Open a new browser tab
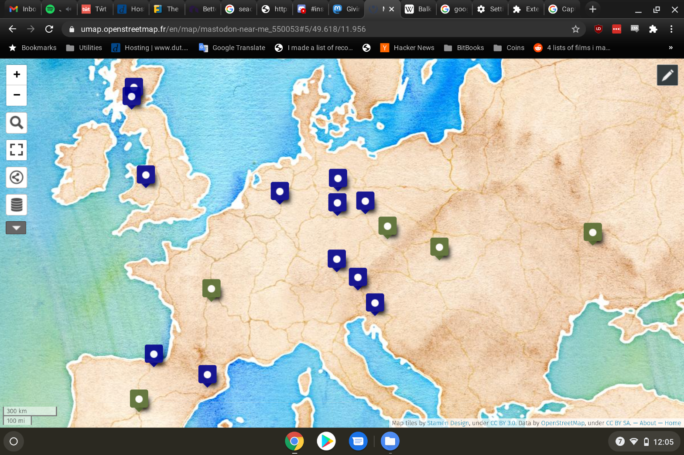This screenshot has height=455, width=684. (x=592, y=9)
